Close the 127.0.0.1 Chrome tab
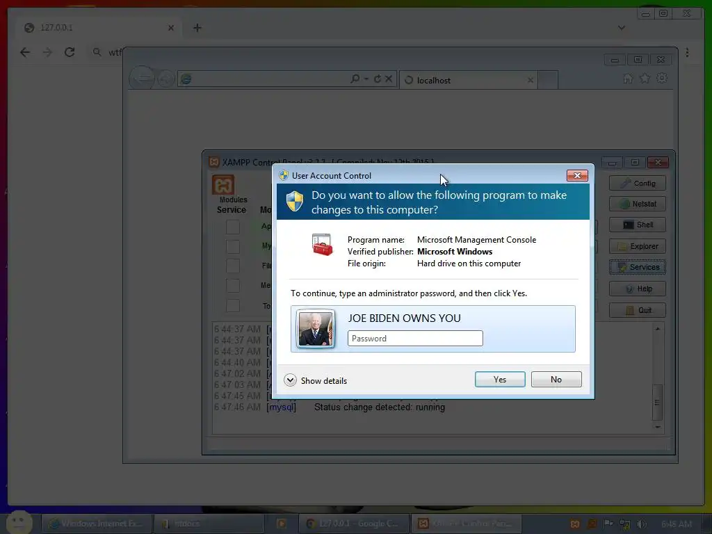Screen dimensions: 712x534 [x=171, y=28]
